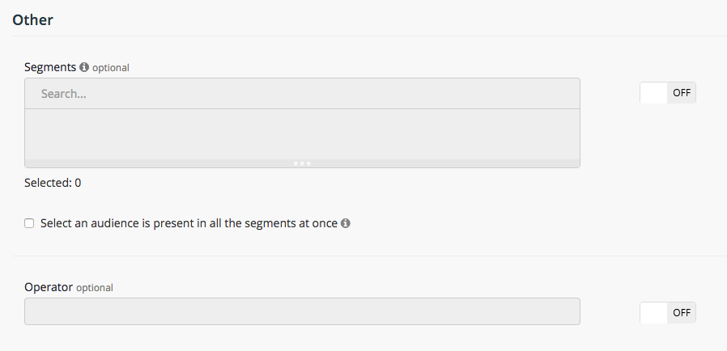Image resolution: width=727 pixels, height=351 pixels.
Task: Click the white knob of Segments switch
Action: pos(653,93)
